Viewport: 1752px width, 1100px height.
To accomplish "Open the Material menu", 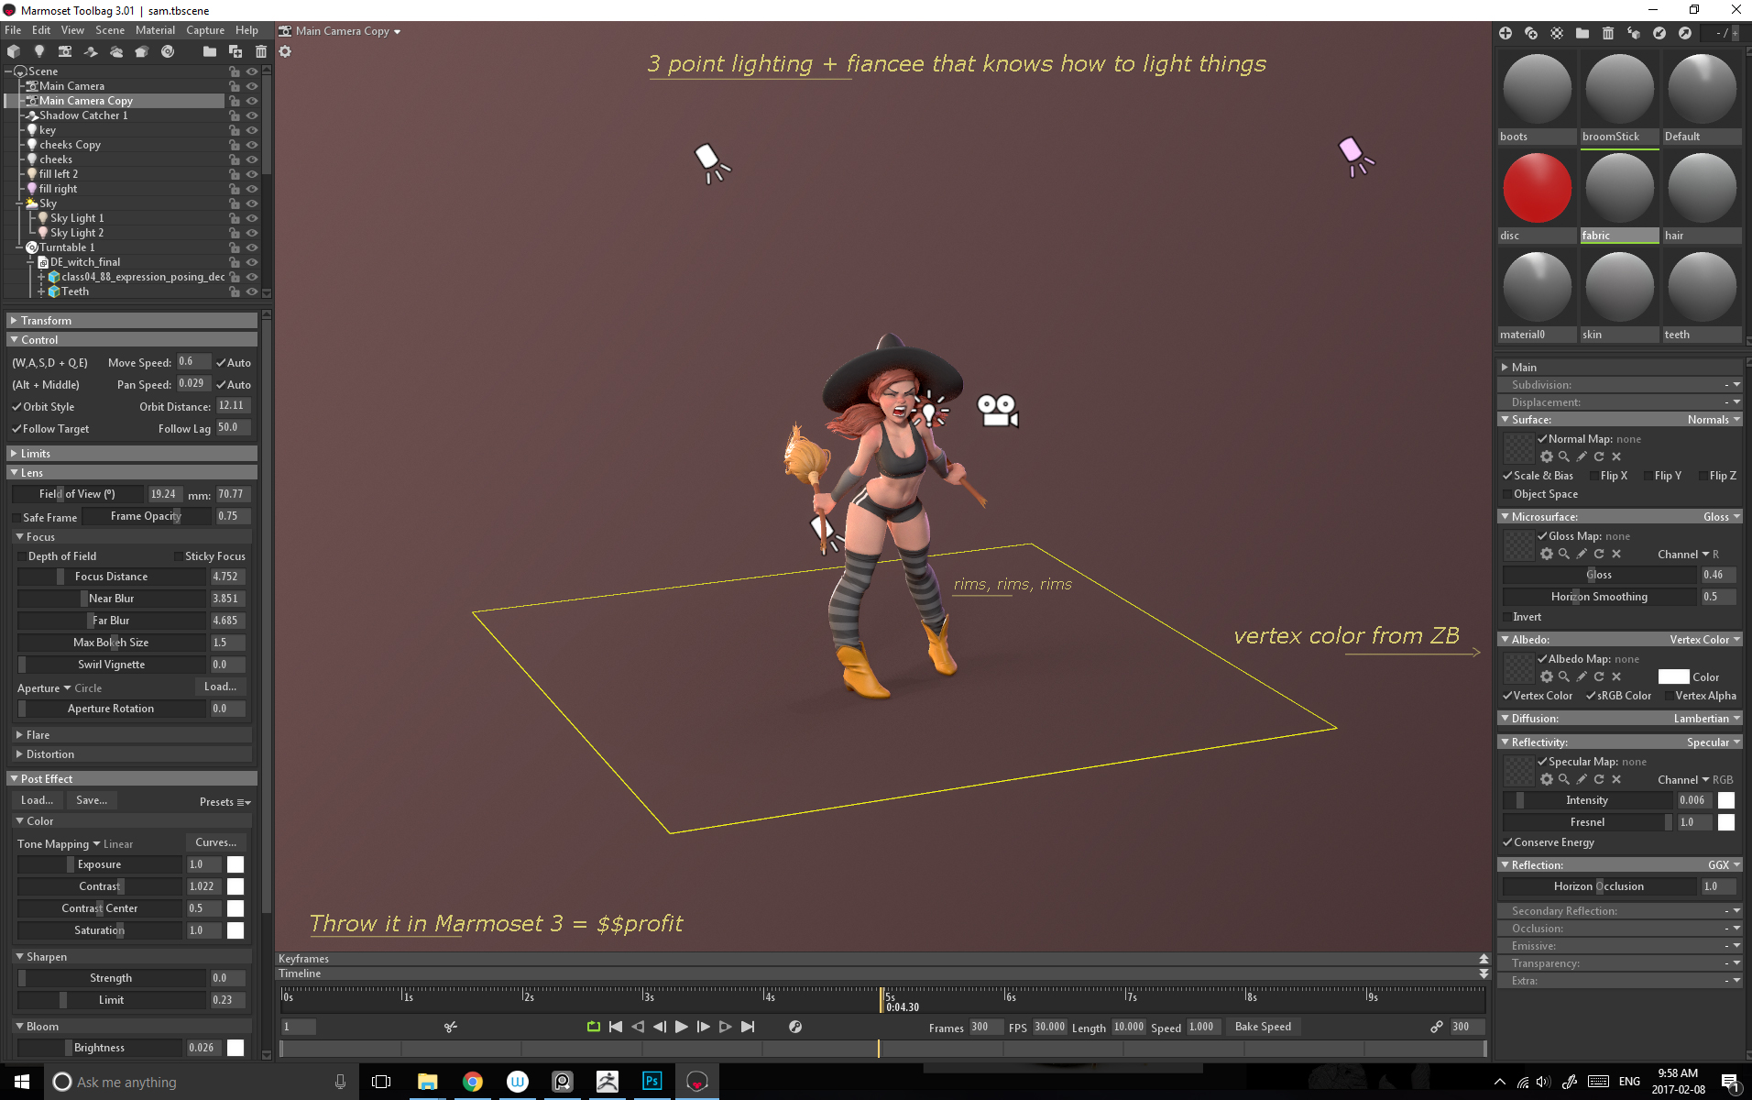I will 155,30.
